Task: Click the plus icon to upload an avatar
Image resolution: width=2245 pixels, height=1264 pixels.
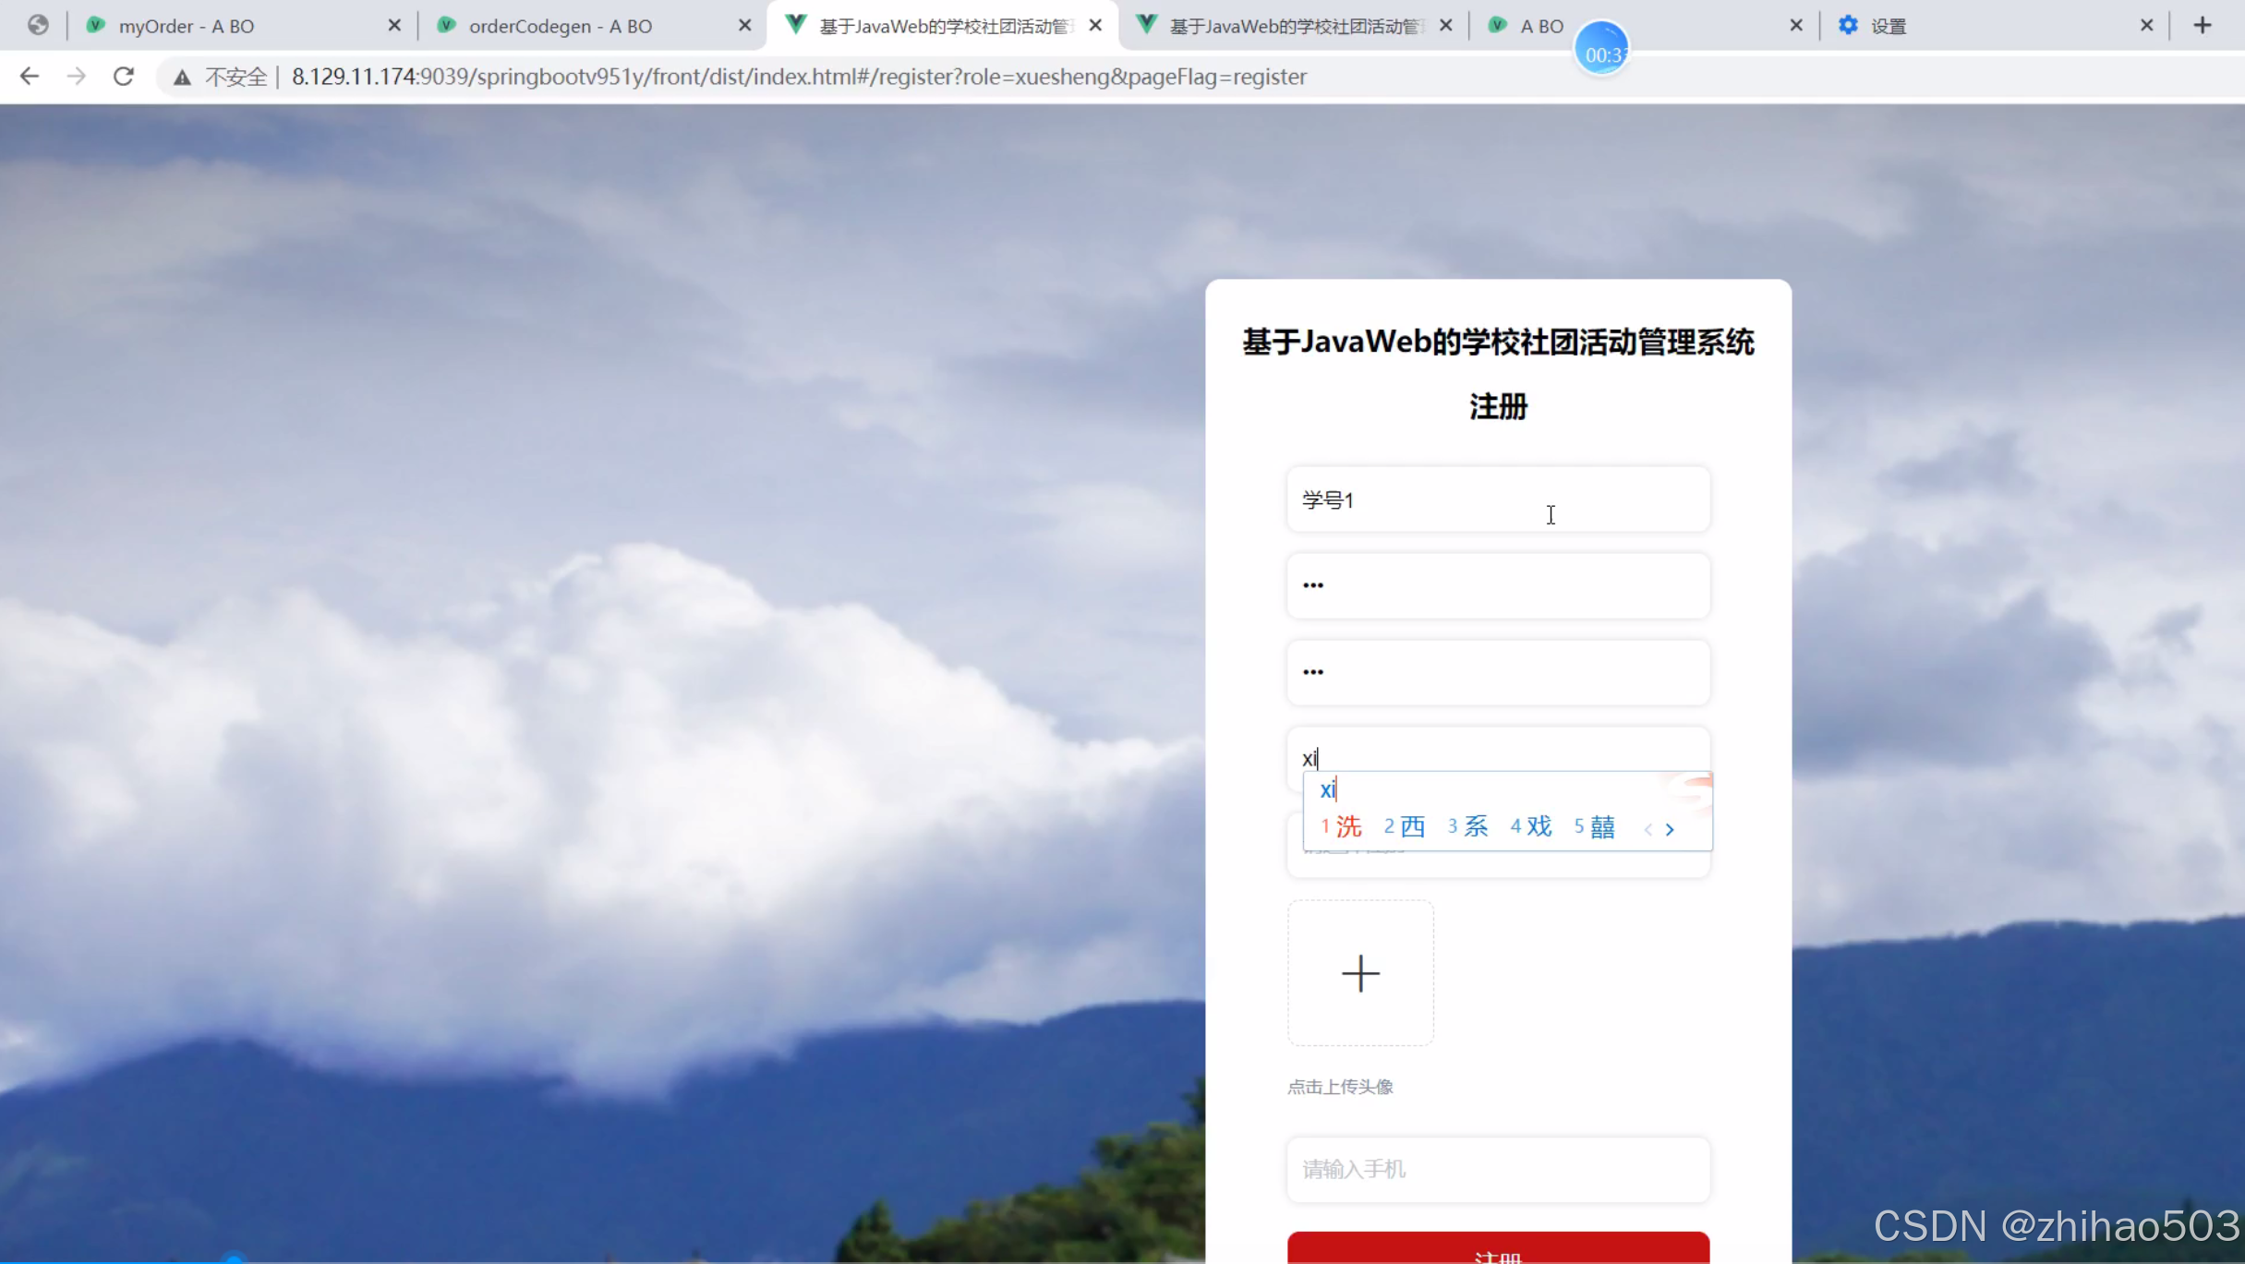Action: 1359,972
